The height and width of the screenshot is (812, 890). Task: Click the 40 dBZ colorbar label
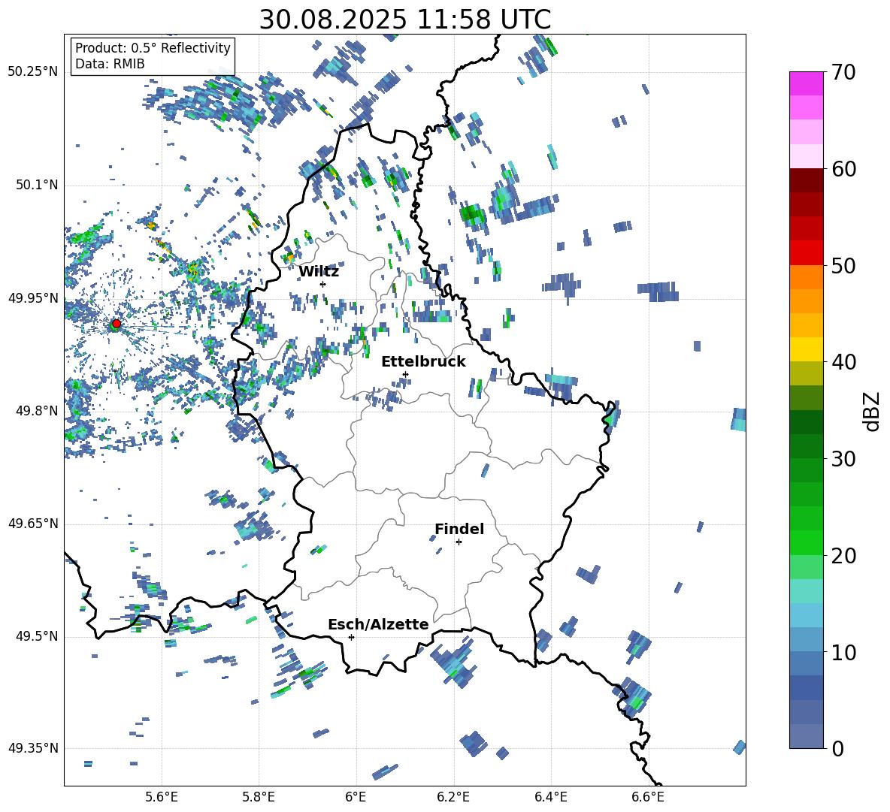point(843,362)
